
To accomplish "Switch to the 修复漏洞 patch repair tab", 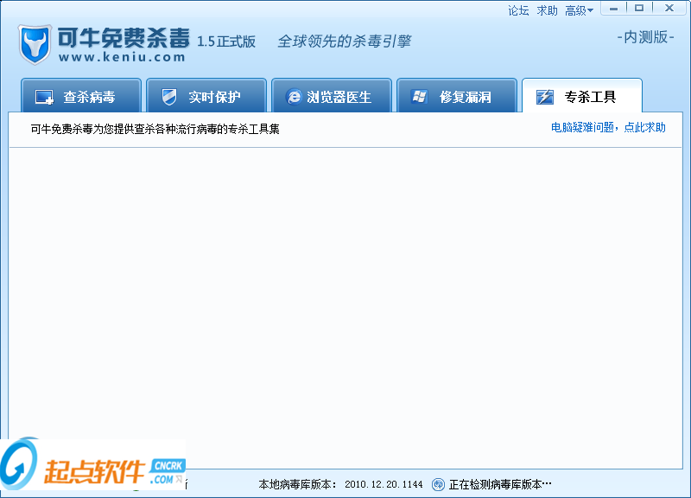I will (457, 95).
